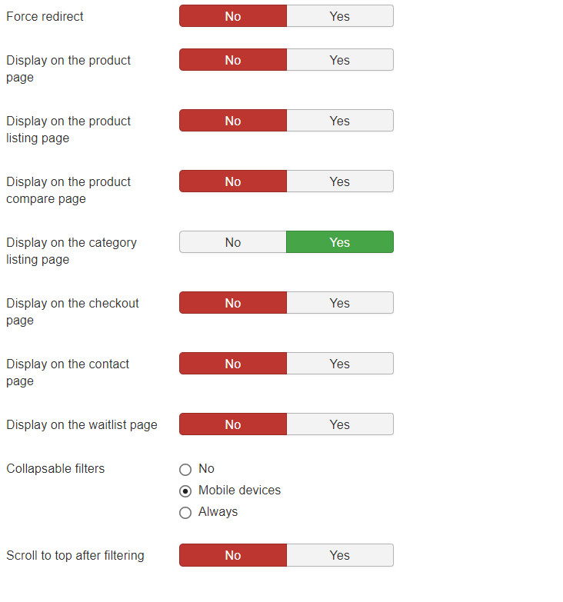Set Collapsable filters to Always
The height and width of the screenshot is (602, 563).
[185, 512]
